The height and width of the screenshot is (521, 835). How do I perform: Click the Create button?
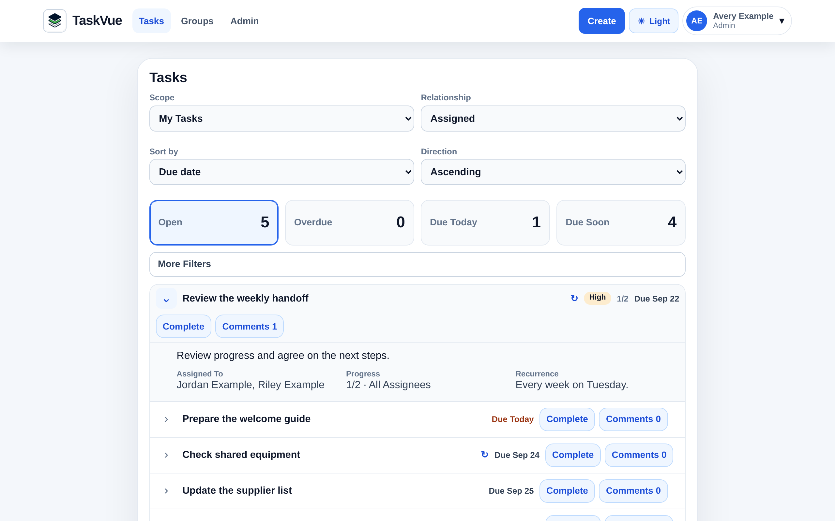tap(601, 21)
